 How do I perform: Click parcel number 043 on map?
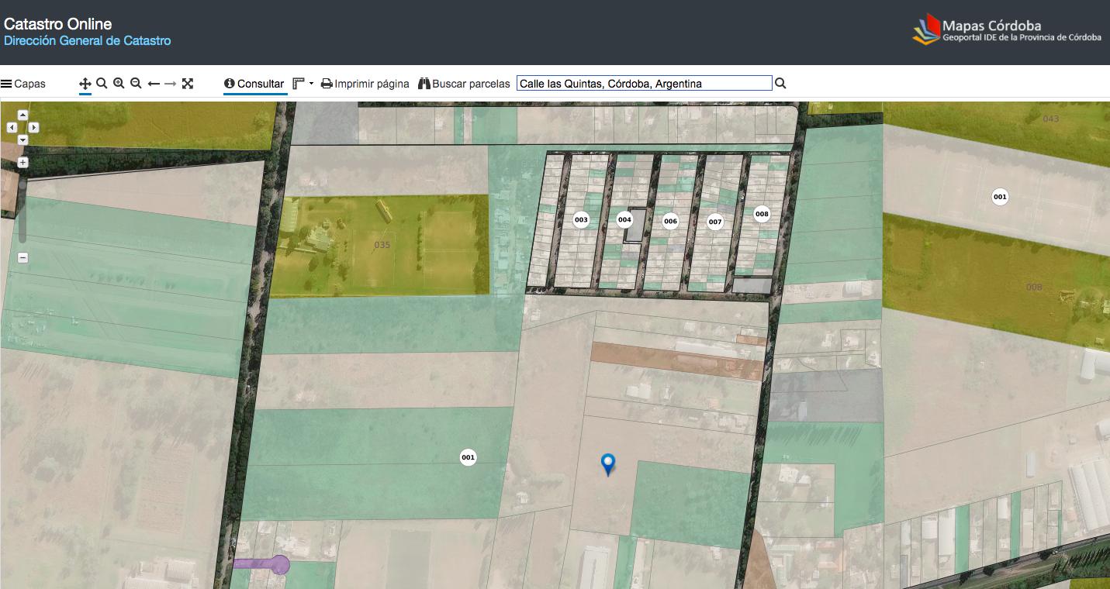click(x=1050, y=119)
